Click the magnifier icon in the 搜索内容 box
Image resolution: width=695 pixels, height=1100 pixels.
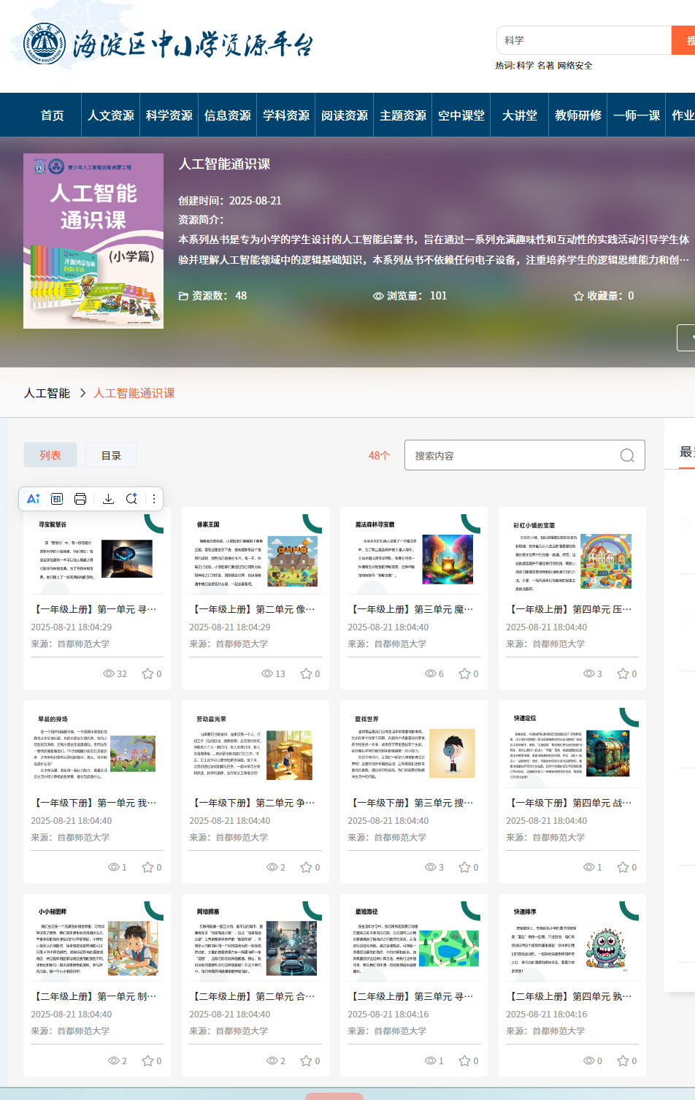click(x=626, y=455)
